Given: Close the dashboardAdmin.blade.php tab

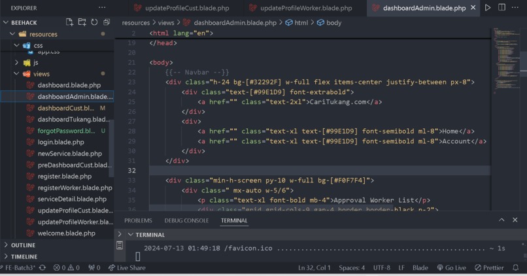Looking at the screenshot, I should click(x=473, y=7).
